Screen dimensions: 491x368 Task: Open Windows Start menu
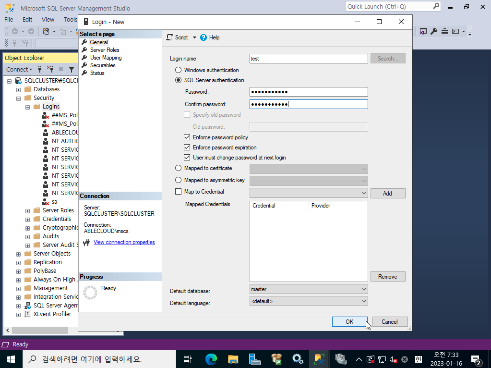(11, 359)
